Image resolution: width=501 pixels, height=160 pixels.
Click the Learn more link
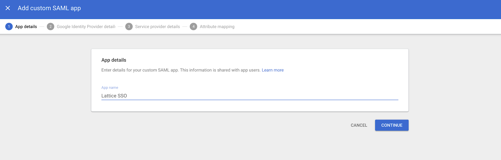point(273,70)
